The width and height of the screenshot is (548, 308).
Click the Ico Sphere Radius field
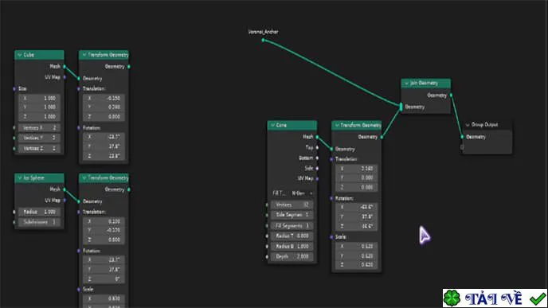[x=39, y=212]
